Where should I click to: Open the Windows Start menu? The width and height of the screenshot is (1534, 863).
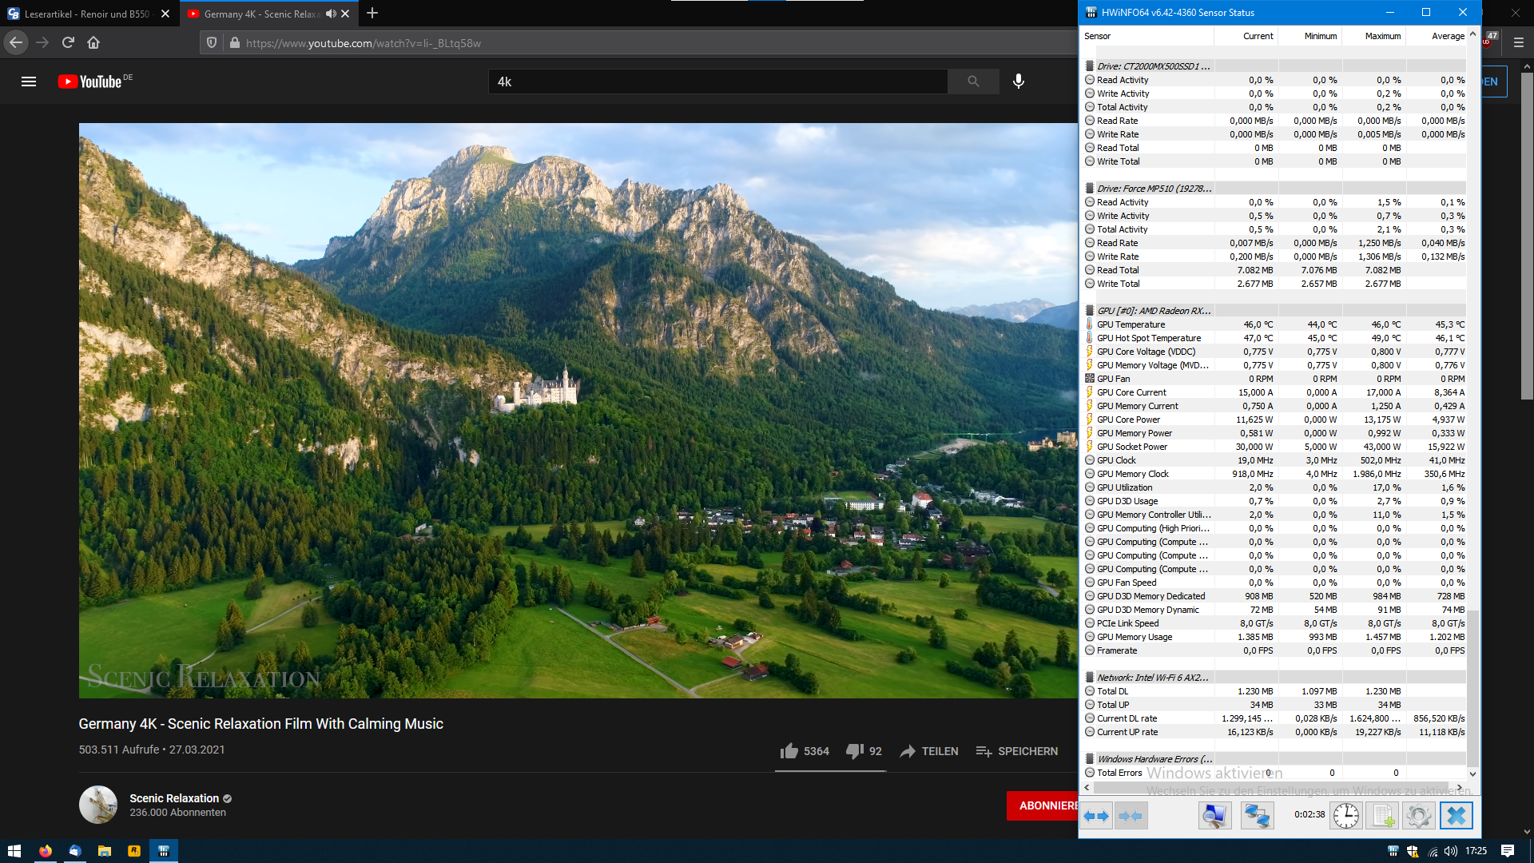click(x=15, y=851)
